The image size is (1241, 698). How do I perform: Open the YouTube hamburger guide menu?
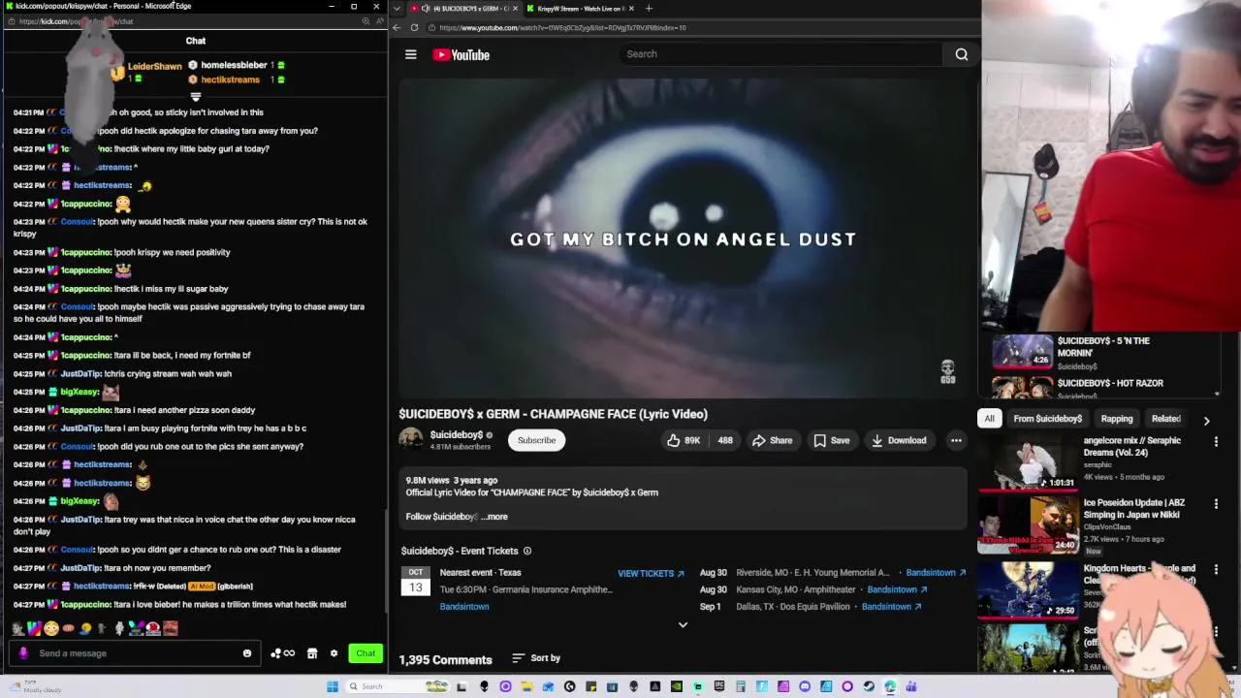(x=411, y=55)
